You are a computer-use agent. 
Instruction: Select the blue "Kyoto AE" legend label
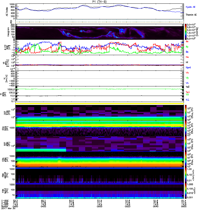click(x=191, y=7)
